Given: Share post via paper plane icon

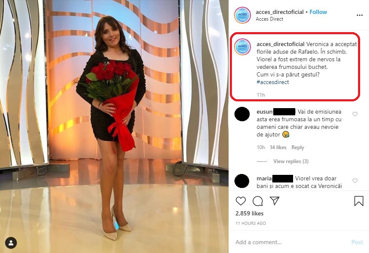Looking at the screenshot, I should point(275,201).
